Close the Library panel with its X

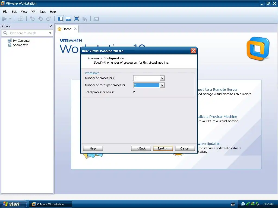coord(51,26)
